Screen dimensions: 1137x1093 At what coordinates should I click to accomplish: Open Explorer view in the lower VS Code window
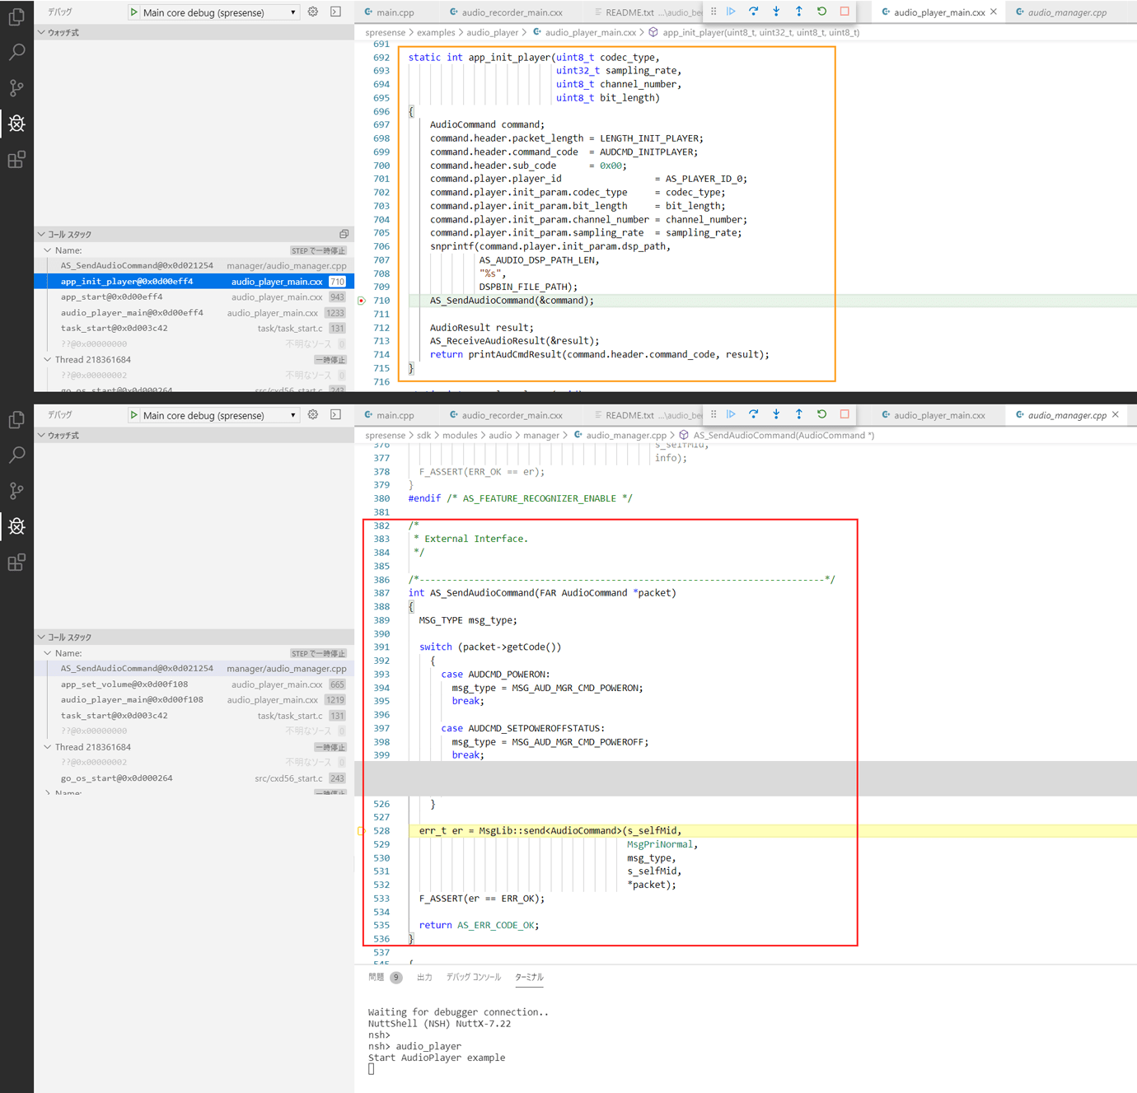pos(16,419)
